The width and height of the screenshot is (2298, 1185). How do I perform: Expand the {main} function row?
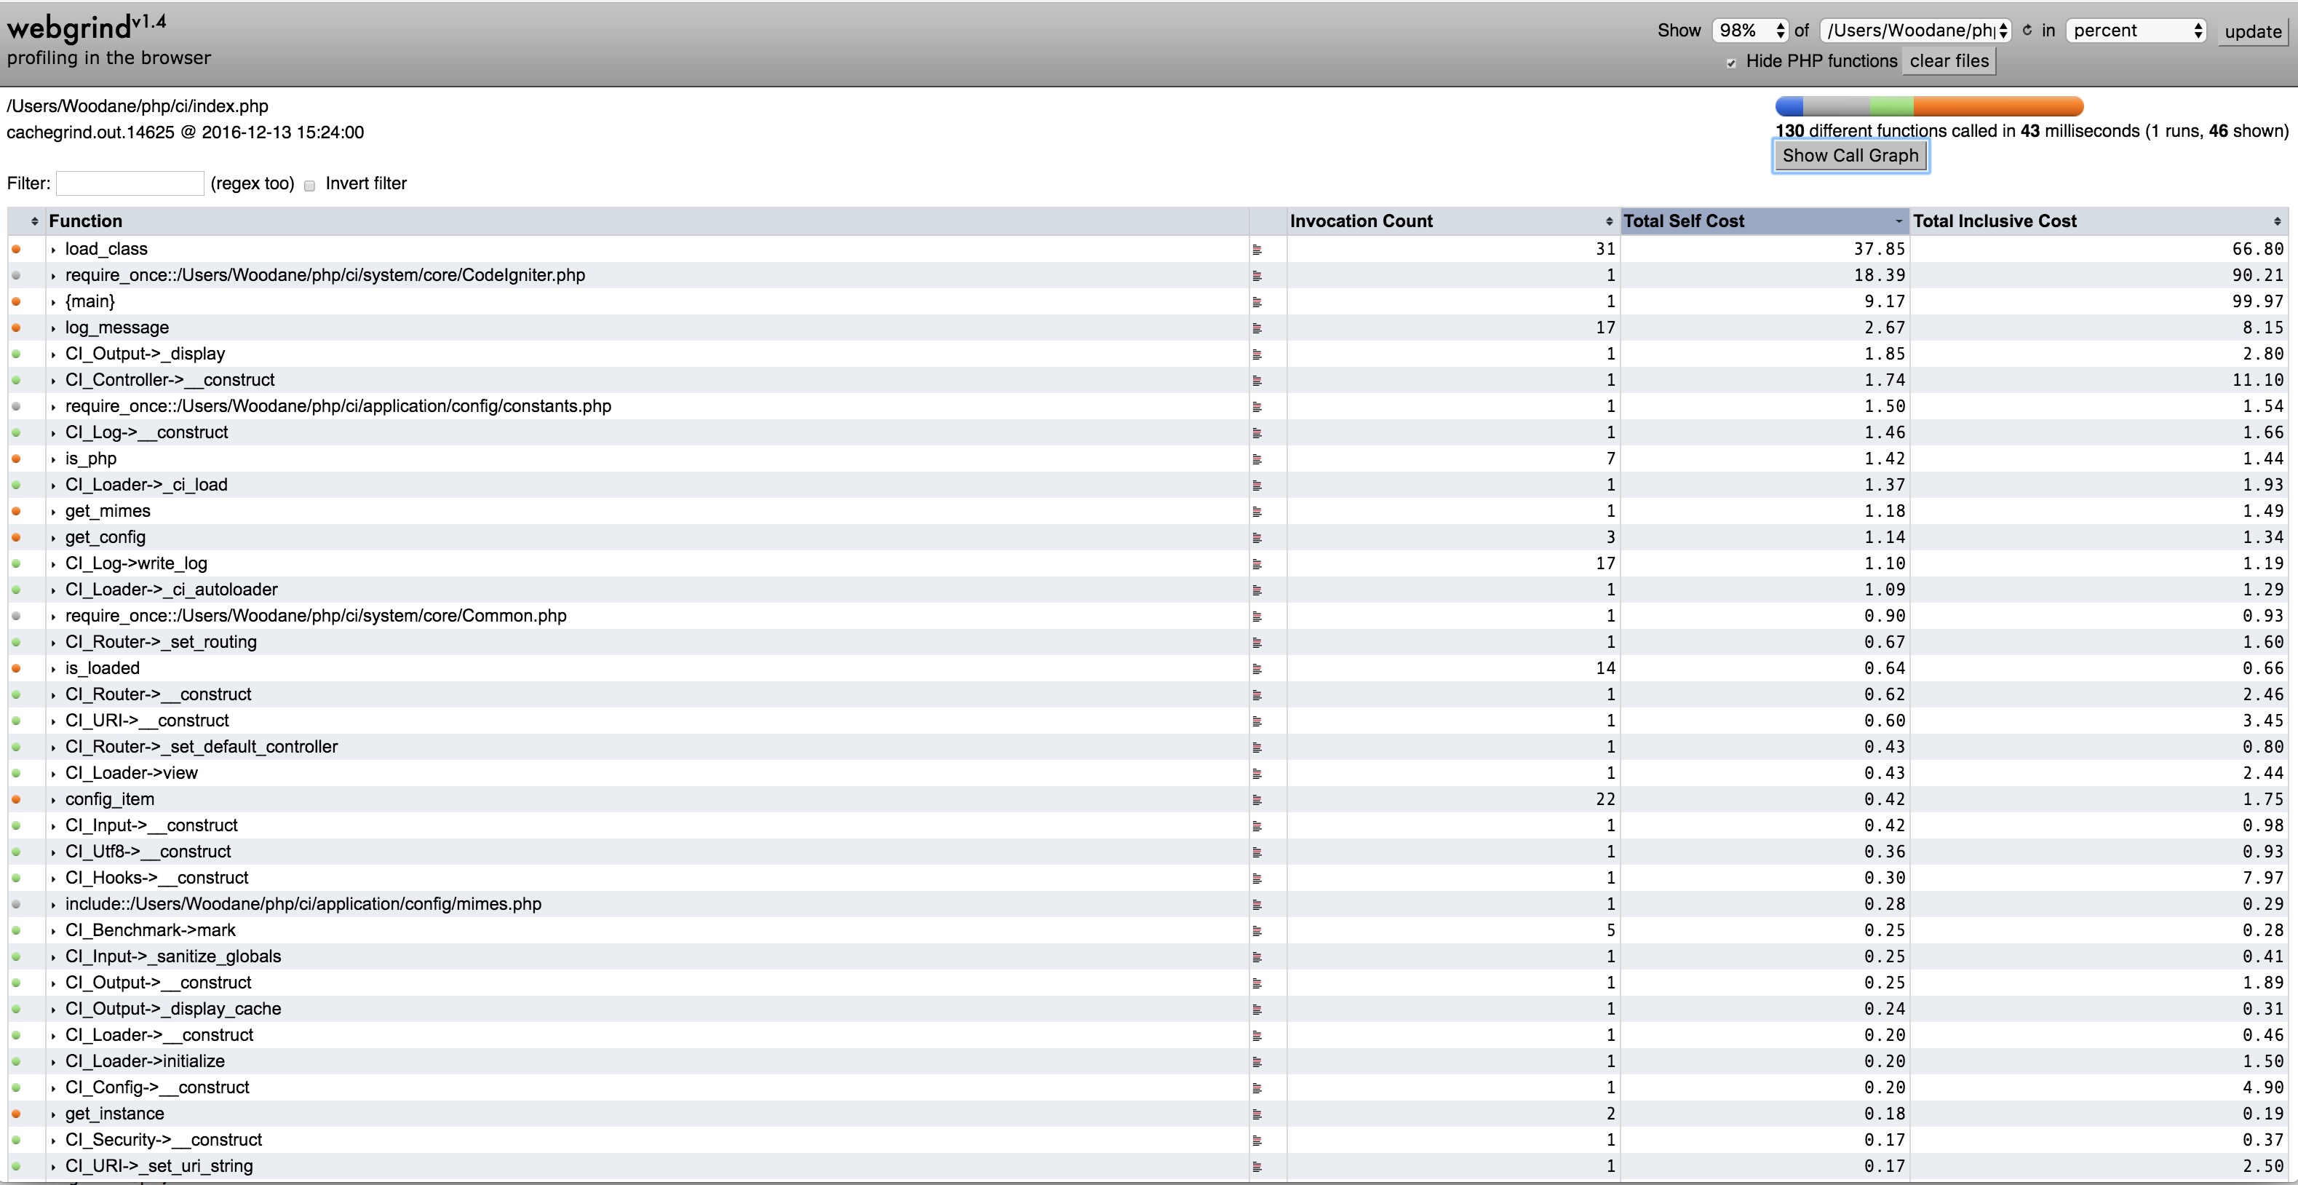tap(54, 303)
